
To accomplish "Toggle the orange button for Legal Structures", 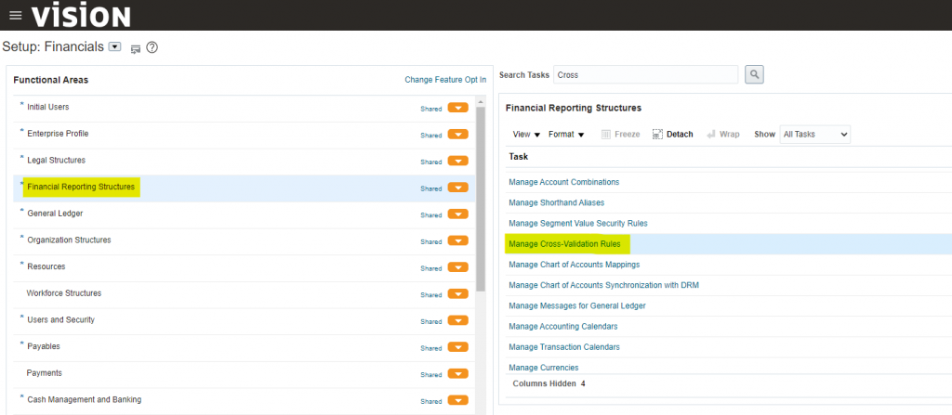I will (457, 161).
